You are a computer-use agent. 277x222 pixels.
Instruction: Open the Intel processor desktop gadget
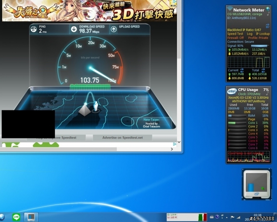(257, 184)
